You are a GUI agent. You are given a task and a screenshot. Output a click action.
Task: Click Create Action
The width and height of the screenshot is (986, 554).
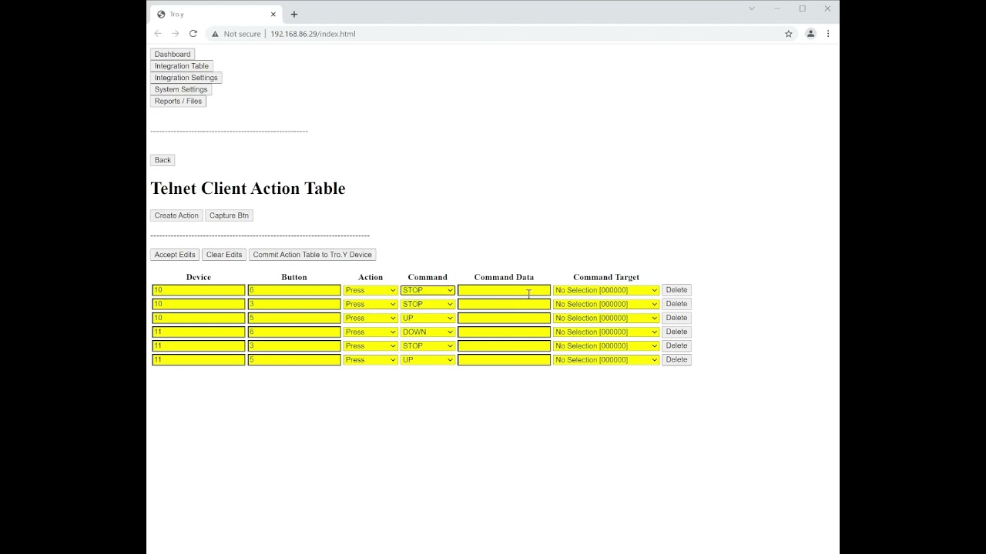tap(176, 215)
